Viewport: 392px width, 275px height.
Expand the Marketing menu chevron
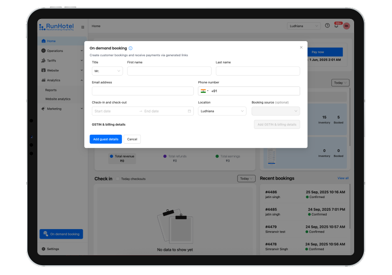(82, 109)
